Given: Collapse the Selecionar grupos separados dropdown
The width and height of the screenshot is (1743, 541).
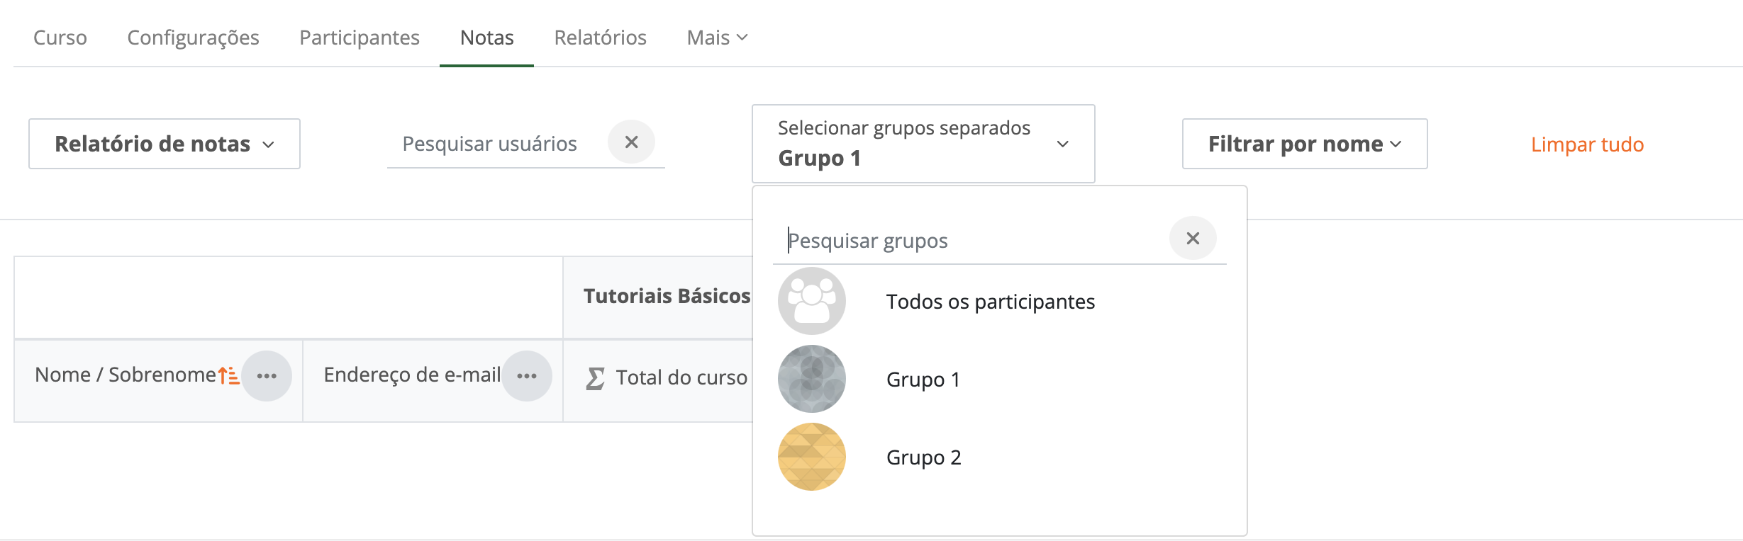Looking at the screenshot, I should pyautogui.click(x=923, y=144).
